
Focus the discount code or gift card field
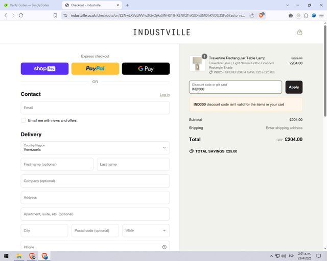point(236,87)
